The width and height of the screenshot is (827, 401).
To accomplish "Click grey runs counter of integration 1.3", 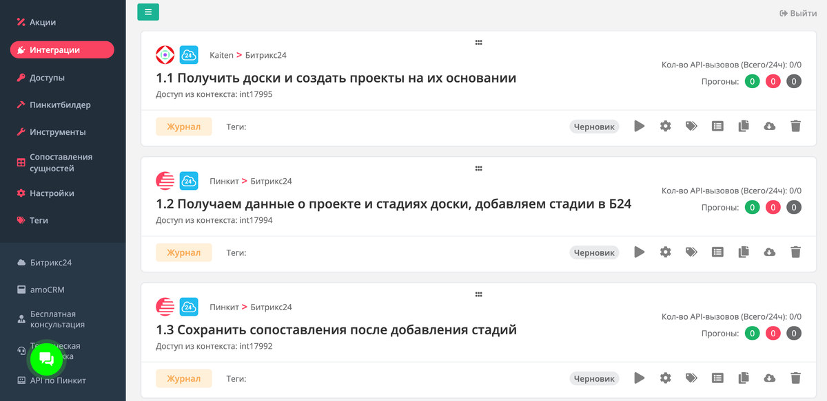I will (794, 333).
